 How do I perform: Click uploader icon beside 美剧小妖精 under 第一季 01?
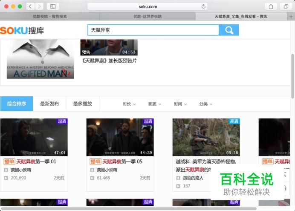click(6, 170)
